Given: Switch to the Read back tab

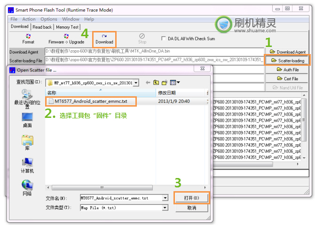Looking at the screenshot, I should (42, 27).
